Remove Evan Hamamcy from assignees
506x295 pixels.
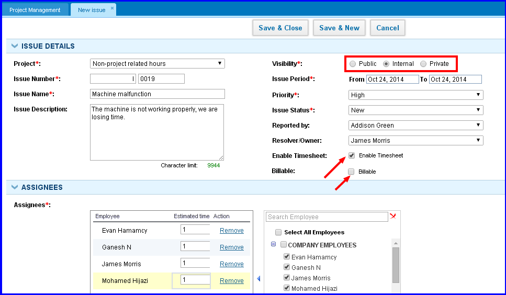232,231
